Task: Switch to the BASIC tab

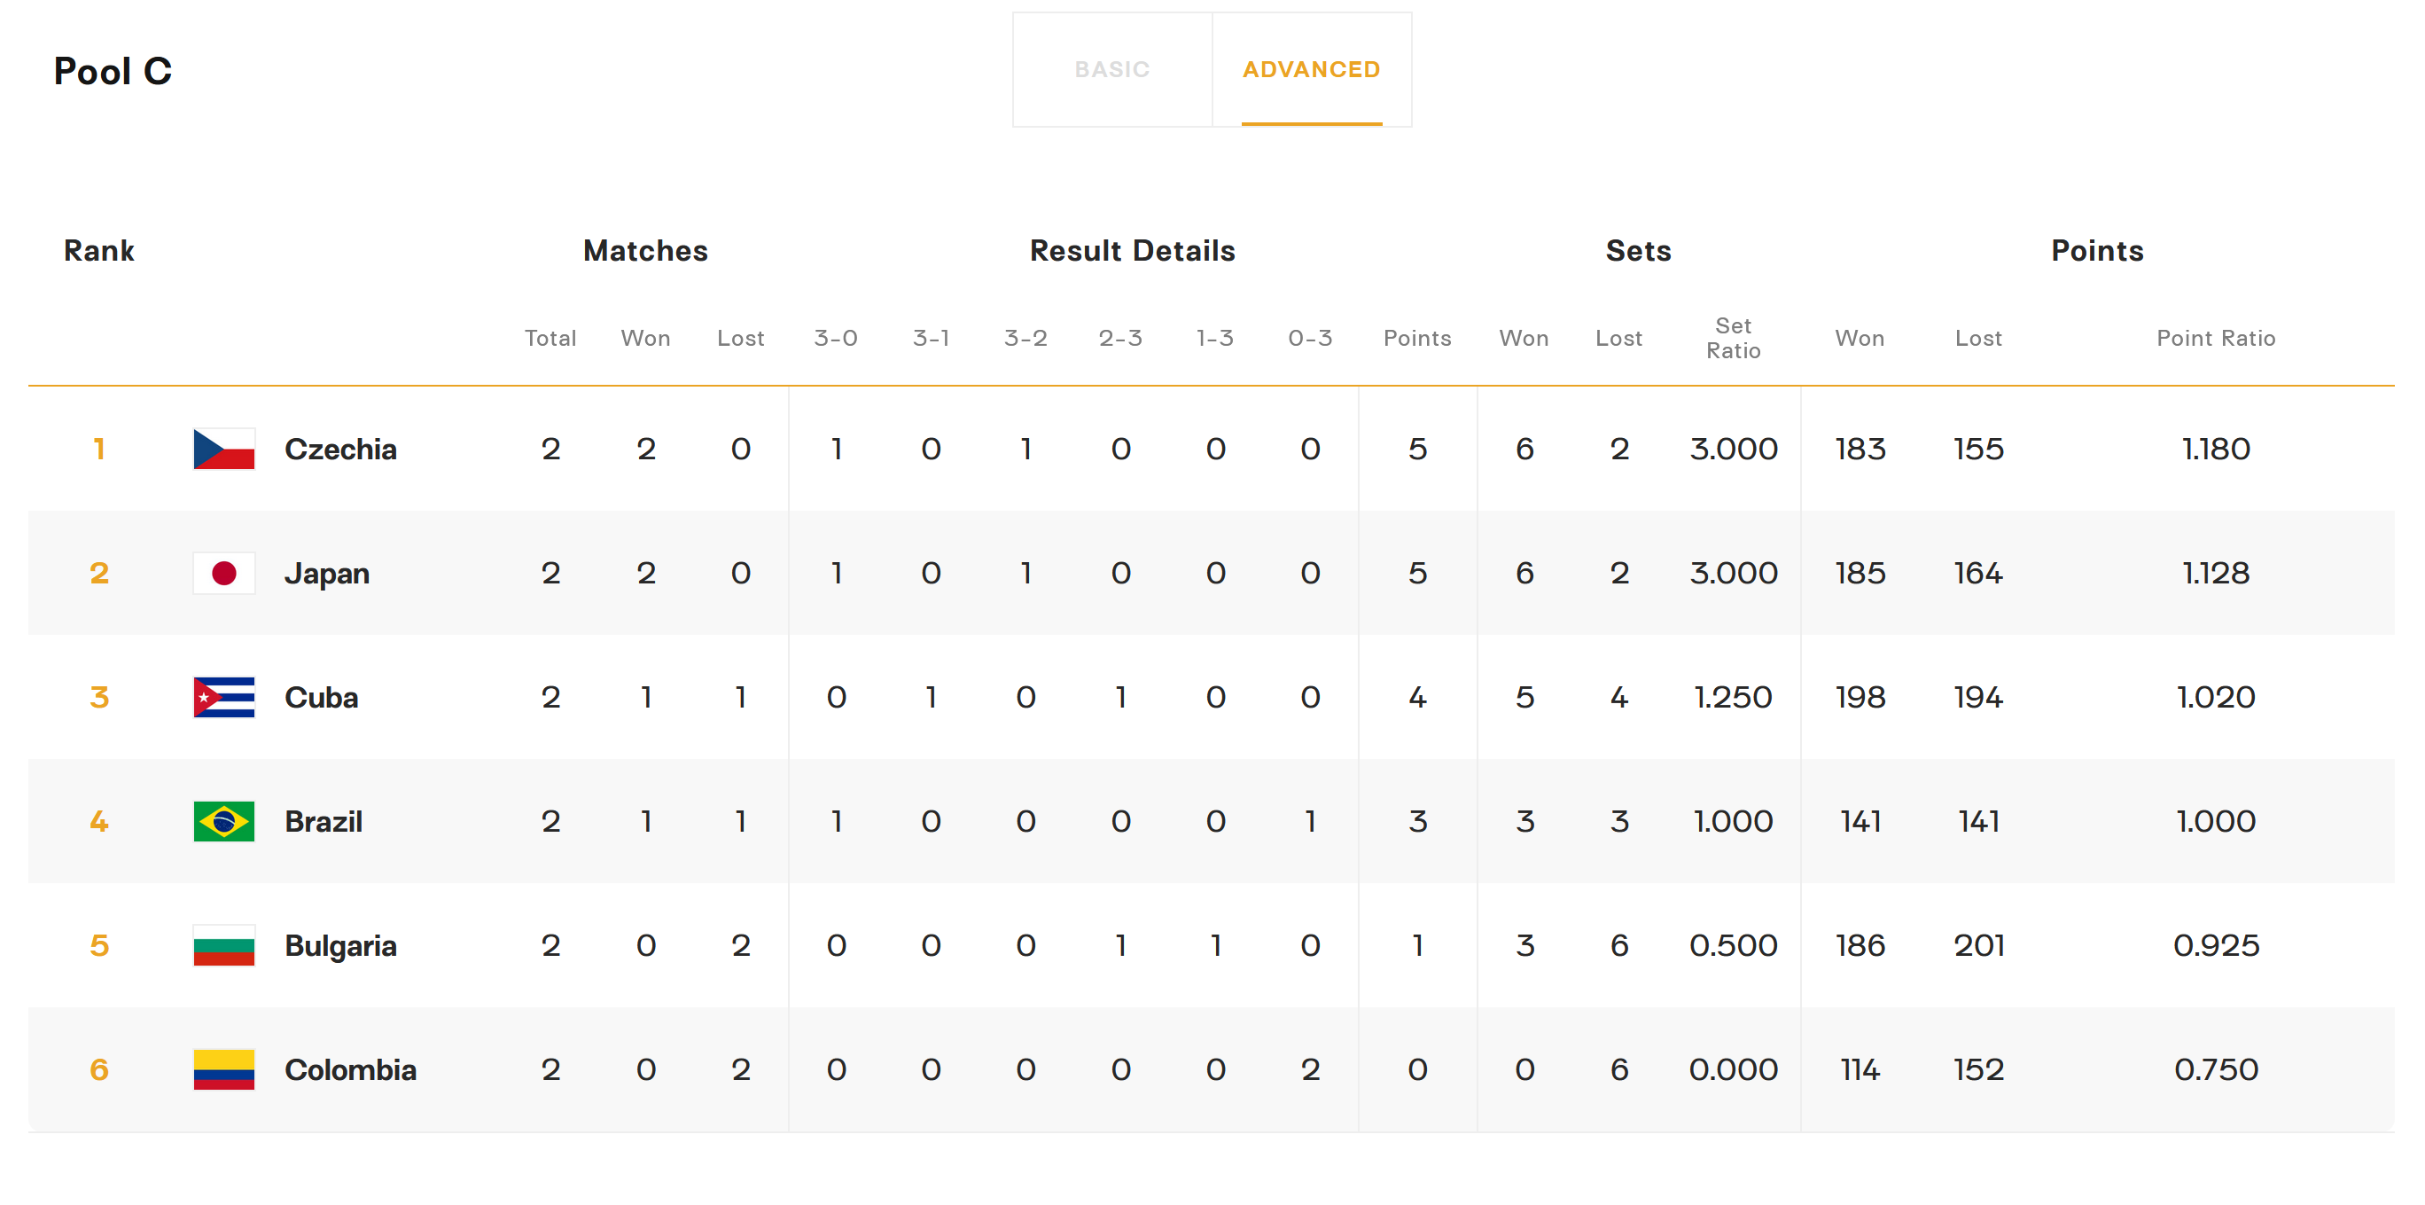Action: (1111, 70)
